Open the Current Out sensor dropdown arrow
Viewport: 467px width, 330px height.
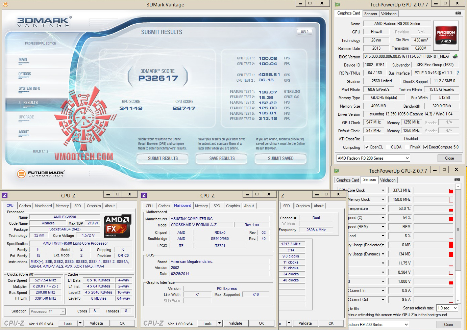pos(383,300)
